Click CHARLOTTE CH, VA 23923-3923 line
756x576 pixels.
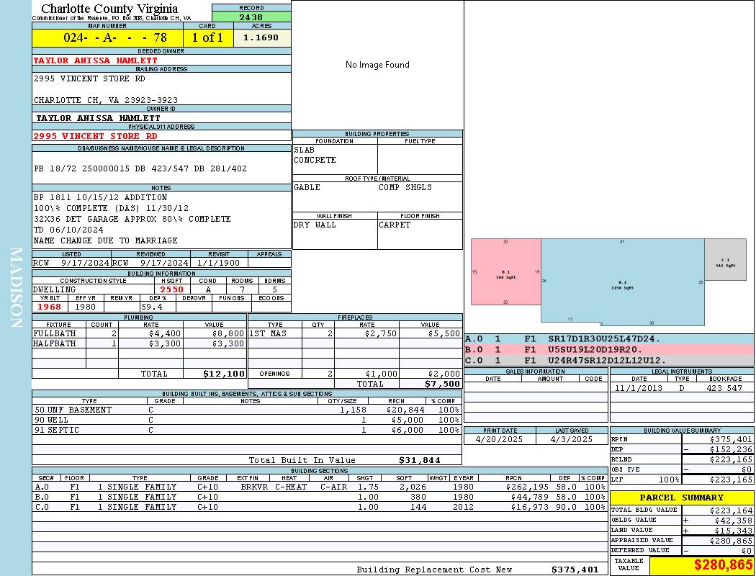(106, 100)
